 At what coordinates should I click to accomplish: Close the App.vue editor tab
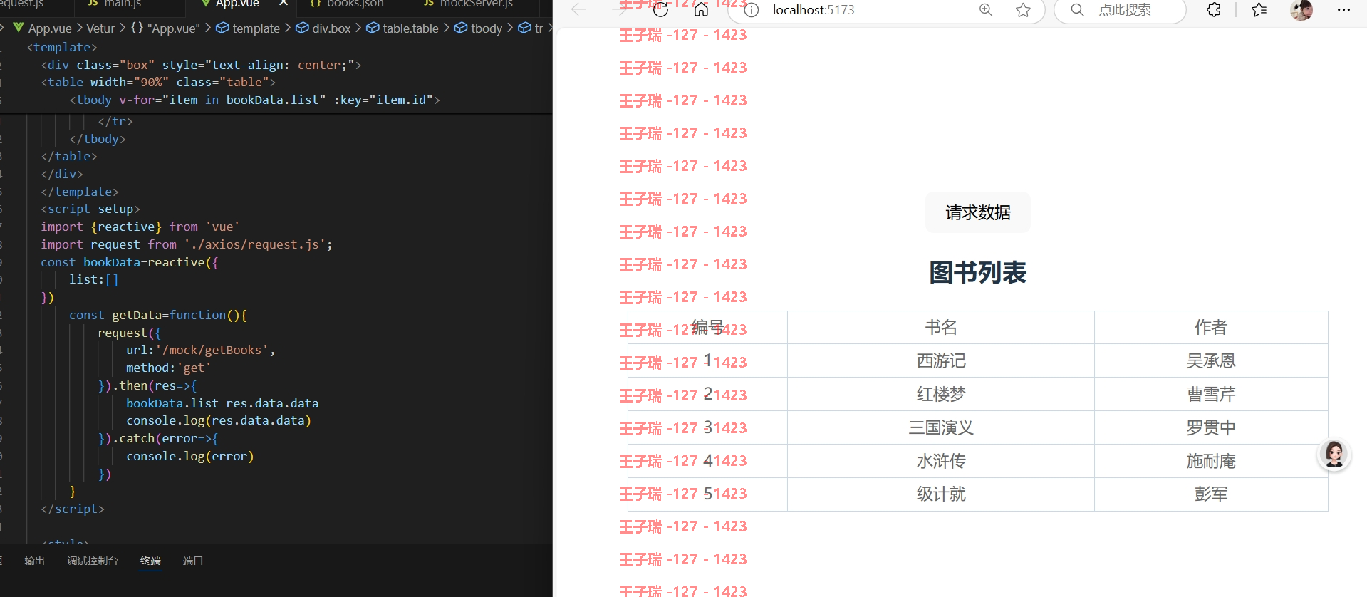[x=284, y=4]
